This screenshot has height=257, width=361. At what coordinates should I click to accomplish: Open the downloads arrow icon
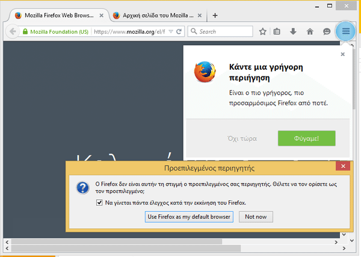293,31
